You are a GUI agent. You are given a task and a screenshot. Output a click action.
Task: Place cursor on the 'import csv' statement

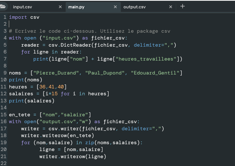[x=24, y=17]
